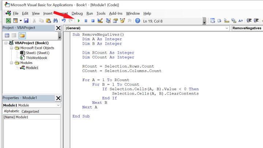The height and width of the screenshot is (148, 263).
Task: Click the Toolbox icon in toolbar
Action: tap(129, 20)
